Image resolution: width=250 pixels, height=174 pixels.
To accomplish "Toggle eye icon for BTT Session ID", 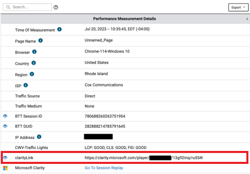I will (x=5, y=116).
